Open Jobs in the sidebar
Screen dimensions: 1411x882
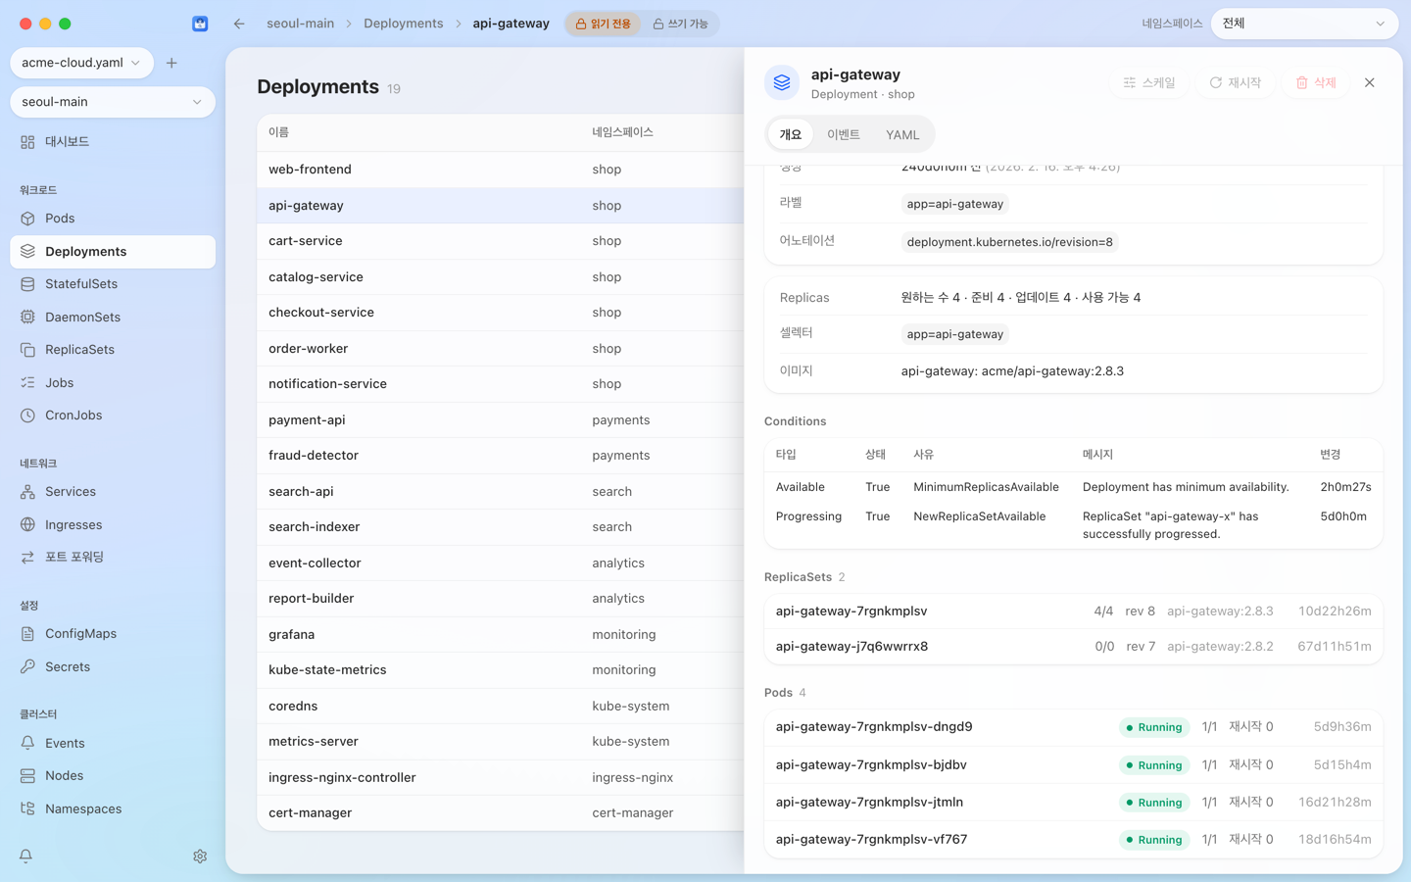[113, 382]
